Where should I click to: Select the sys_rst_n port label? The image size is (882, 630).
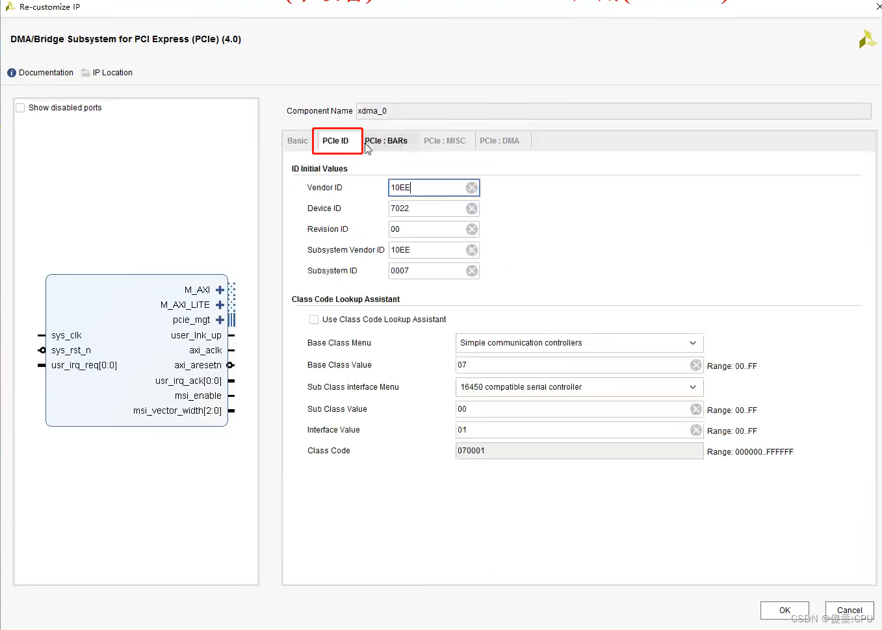[x=71, y=351]
